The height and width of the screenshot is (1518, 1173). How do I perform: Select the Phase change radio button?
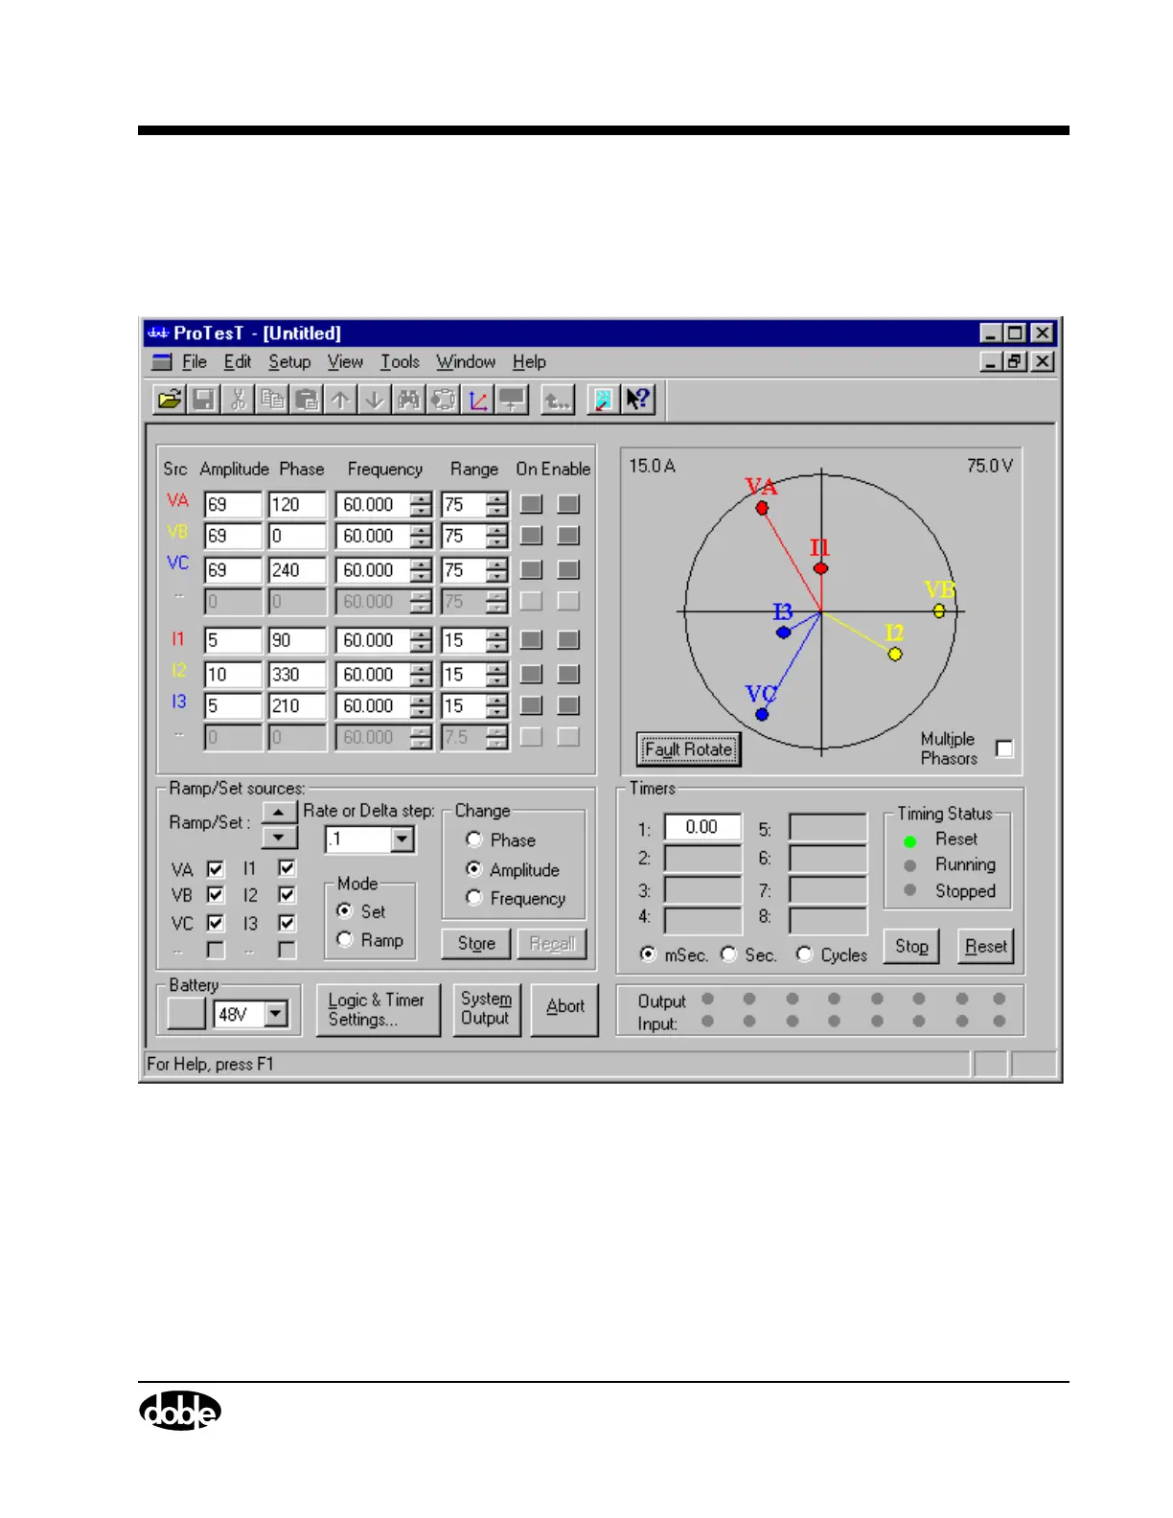point(473,839)
